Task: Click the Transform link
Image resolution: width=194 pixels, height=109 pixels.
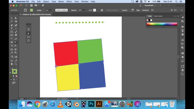Action: click(145, 10)
